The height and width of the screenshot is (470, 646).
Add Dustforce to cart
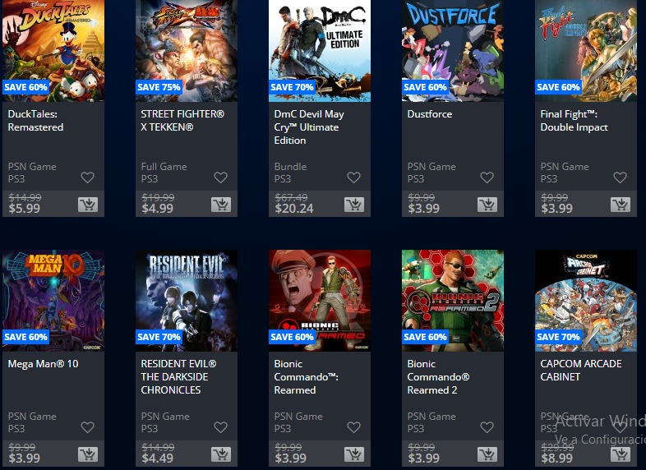coord(487,205)
